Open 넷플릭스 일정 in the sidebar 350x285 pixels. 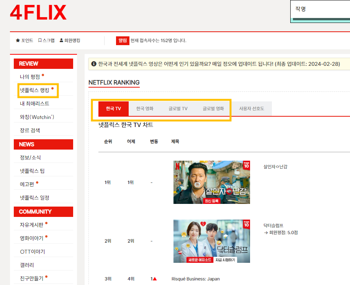tap(34, 197)
